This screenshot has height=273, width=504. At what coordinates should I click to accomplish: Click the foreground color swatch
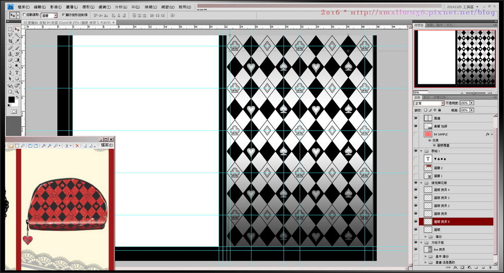pos(11,99)
